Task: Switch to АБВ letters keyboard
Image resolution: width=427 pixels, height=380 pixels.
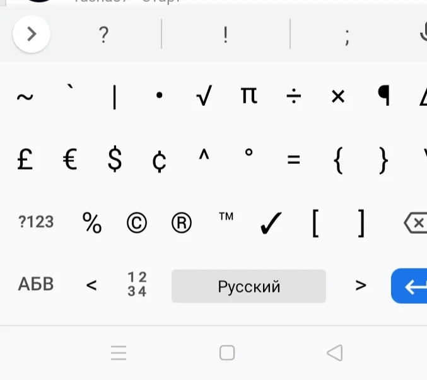Action: click(36, 284)
